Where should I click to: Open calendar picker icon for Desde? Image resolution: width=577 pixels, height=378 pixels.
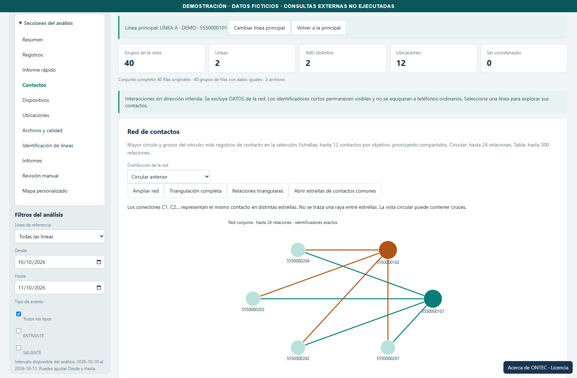click(x=99, y=262)
